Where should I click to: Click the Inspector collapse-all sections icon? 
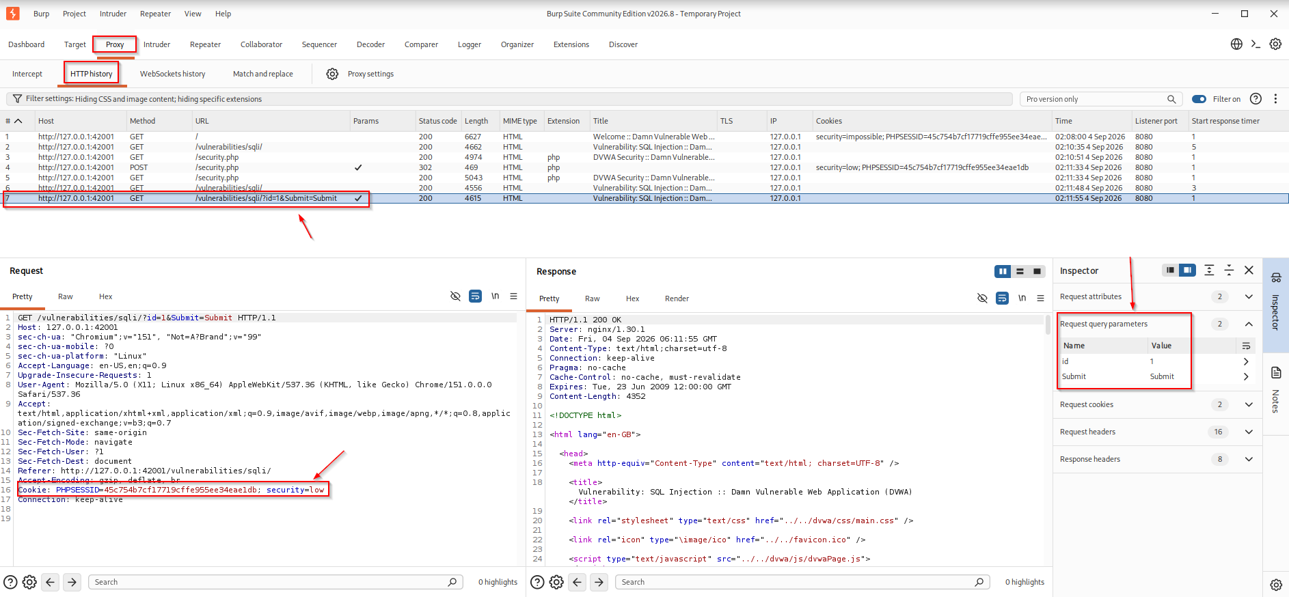1229,270
